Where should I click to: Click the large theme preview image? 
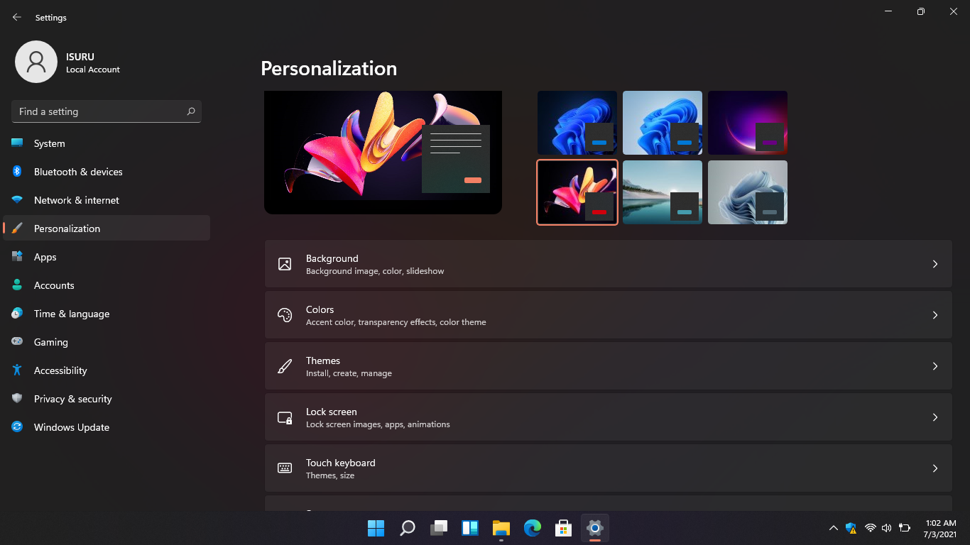pyautogui.click(x=383, y=152)
